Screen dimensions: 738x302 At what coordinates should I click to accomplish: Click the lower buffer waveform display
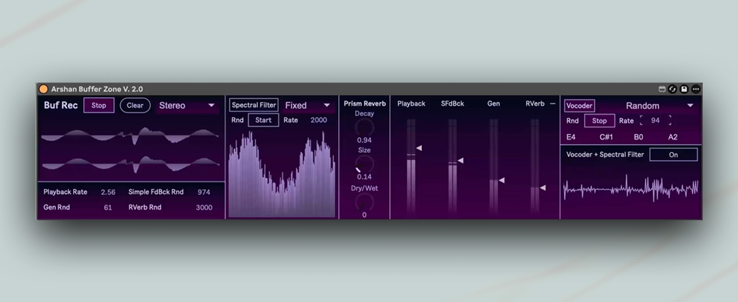[130, 164]
